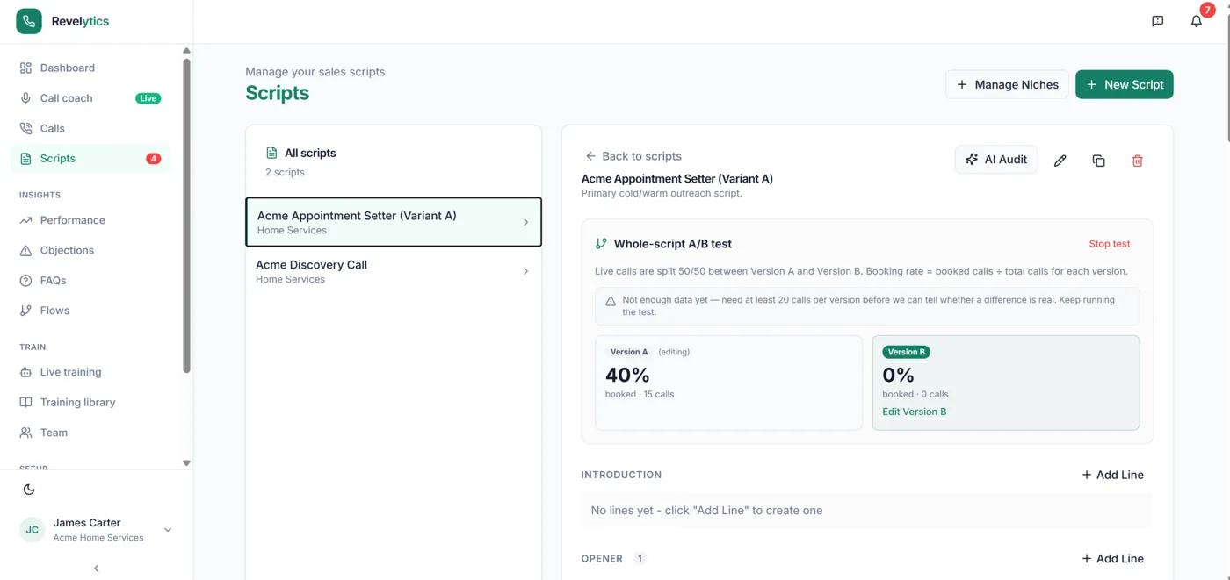
Task: Click the 40% booking rate value
Action: (x=627, y=376)
